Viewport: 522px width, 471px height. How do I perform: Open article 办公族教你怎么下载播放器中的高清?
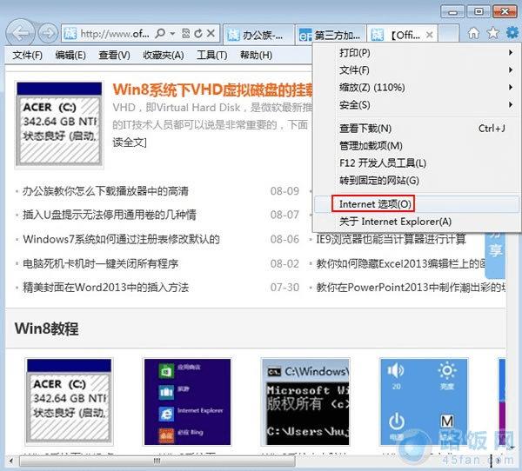click(105, 191)
